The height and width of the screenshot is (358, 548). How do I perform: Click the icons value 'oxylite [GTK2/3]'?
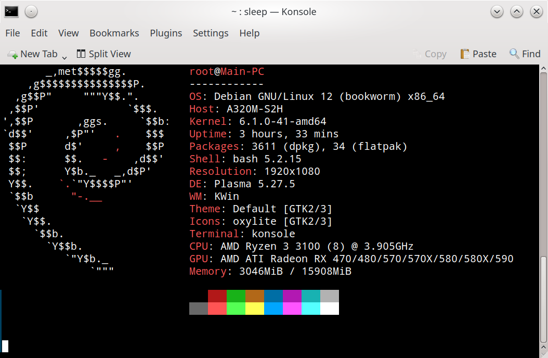[282, 221]
